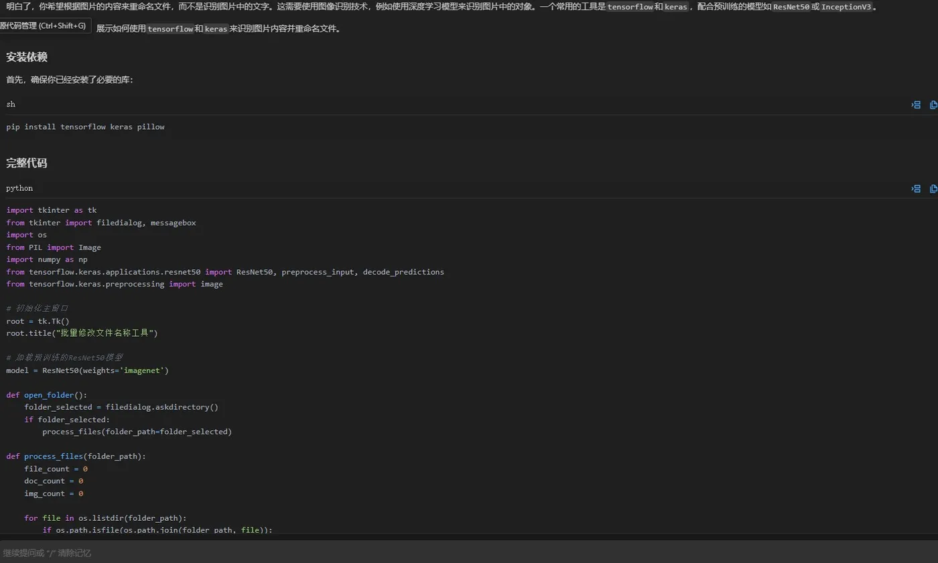This screenshot has width=938, height=563.
Task: Click the "if folder_selected:" line
Action: (67, 420)
